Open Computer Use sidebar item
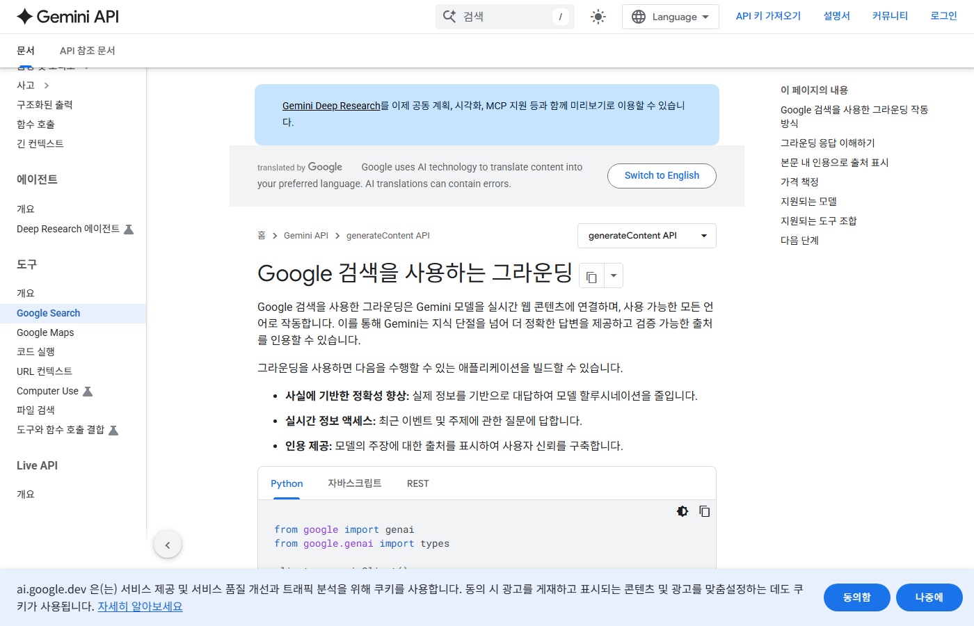 coord(47,391)
